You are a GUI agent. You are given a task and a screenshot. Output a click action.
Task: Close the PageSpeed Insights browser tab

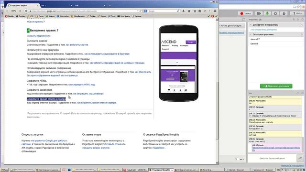coord(38,5)
